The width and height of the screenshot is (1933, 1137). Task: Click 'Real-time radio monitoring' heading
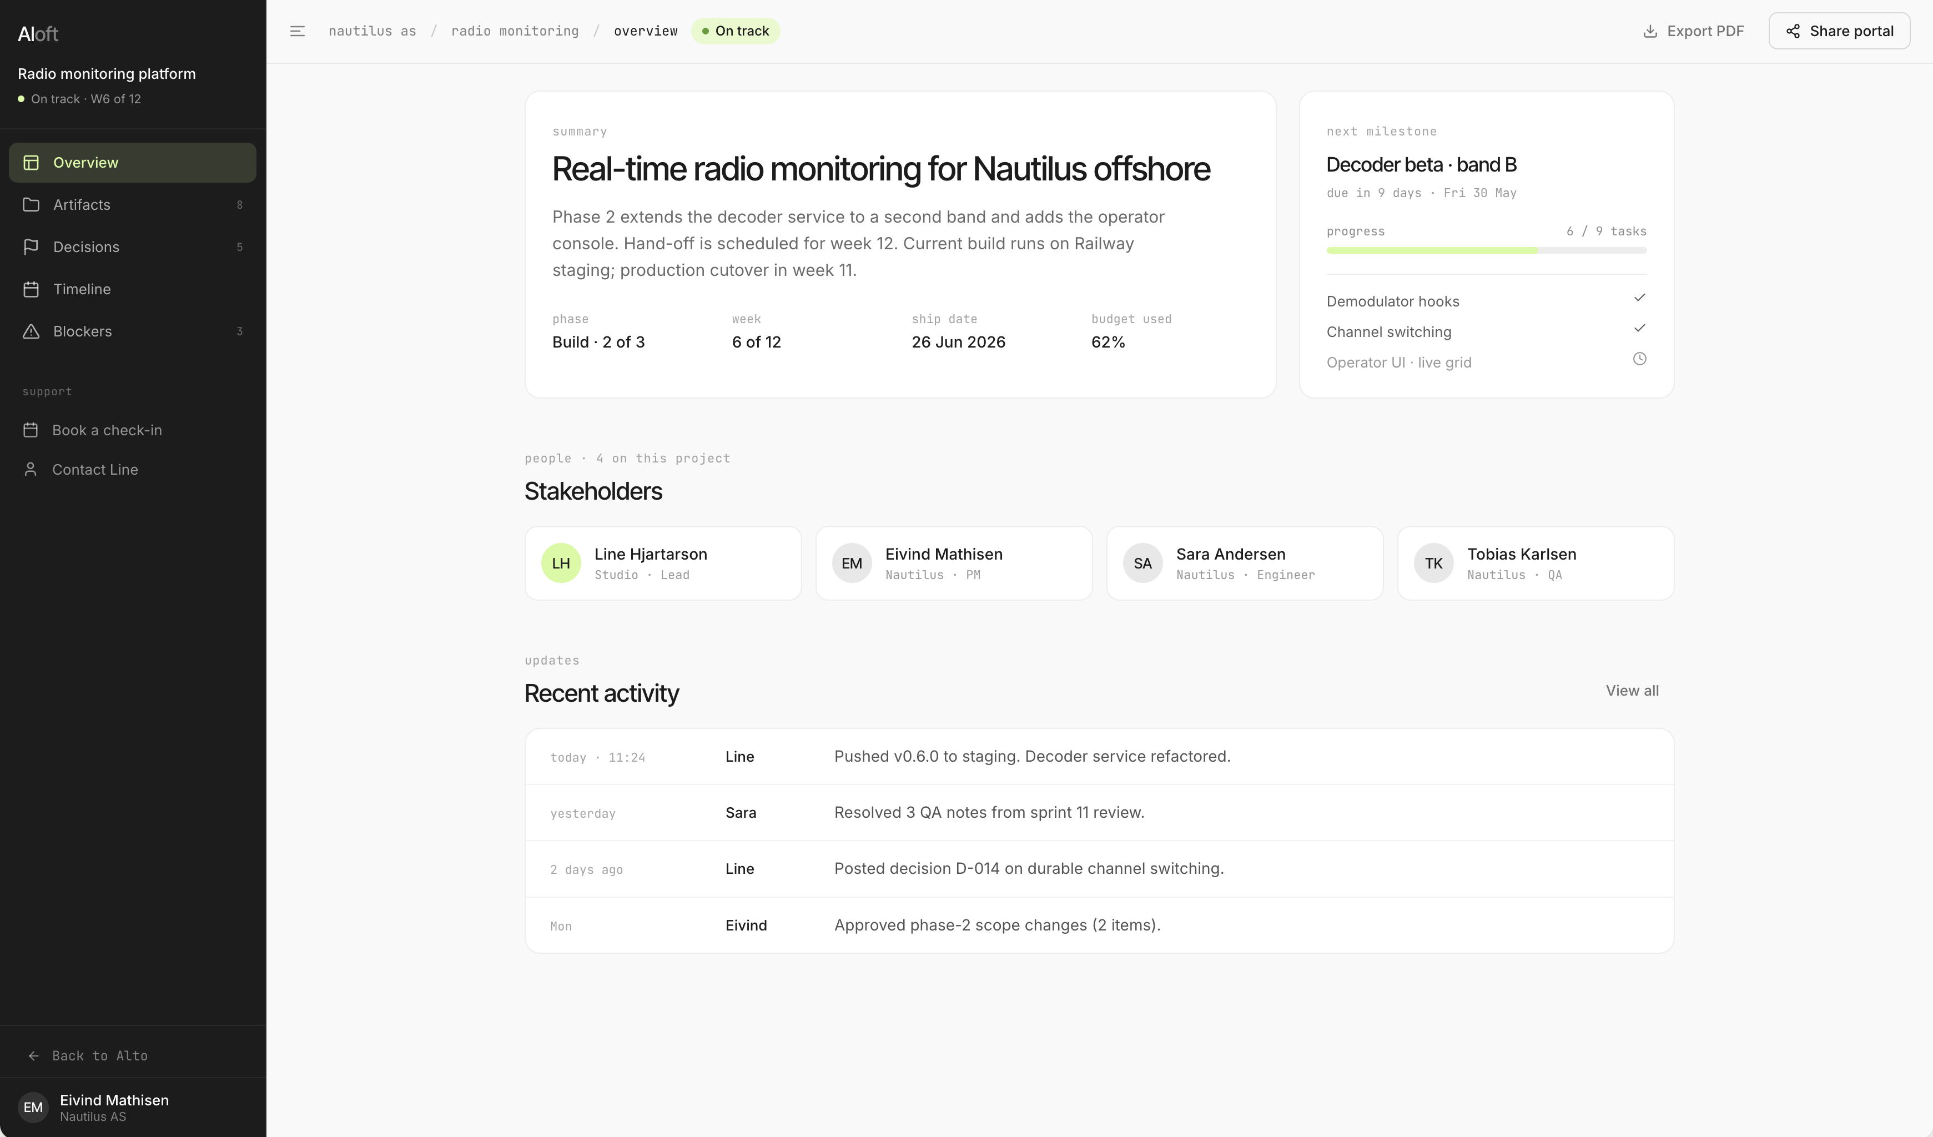[x=880, y=169]
